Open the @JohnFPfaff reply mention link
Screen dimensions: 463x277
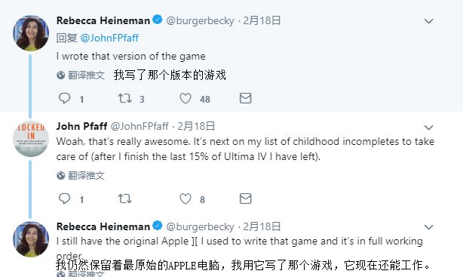pos(109,38)
